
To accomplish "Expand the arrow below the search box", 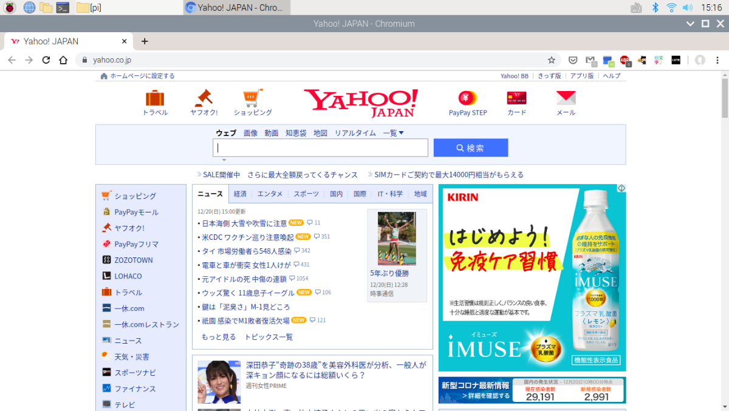I will click(x=224, y=160).
